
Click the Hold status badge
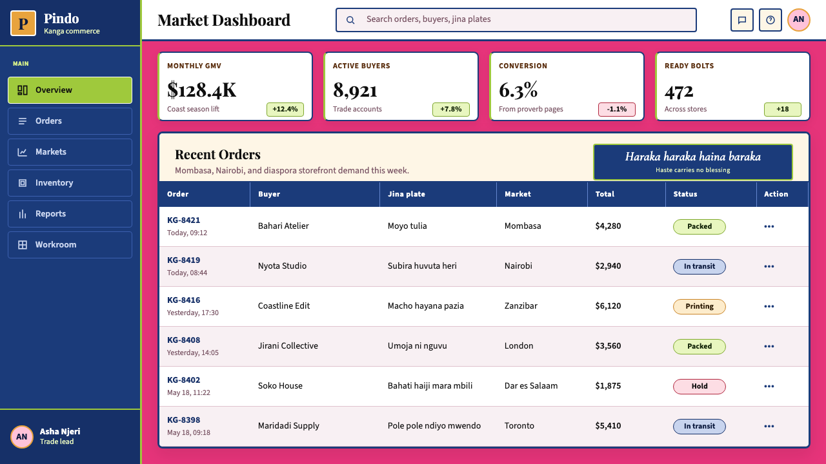coord(700,387)
